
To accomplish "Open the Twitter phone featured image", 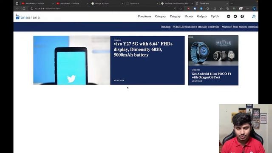I will (72, 60).
